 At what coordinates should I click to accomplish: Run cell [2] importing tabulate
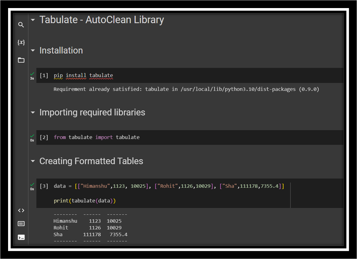click(44, 137)
